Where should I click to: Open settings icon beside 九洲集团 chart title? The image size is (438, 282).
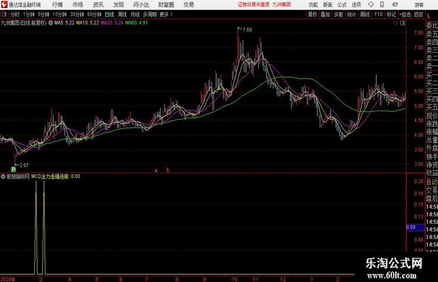[x=51, y=23]
